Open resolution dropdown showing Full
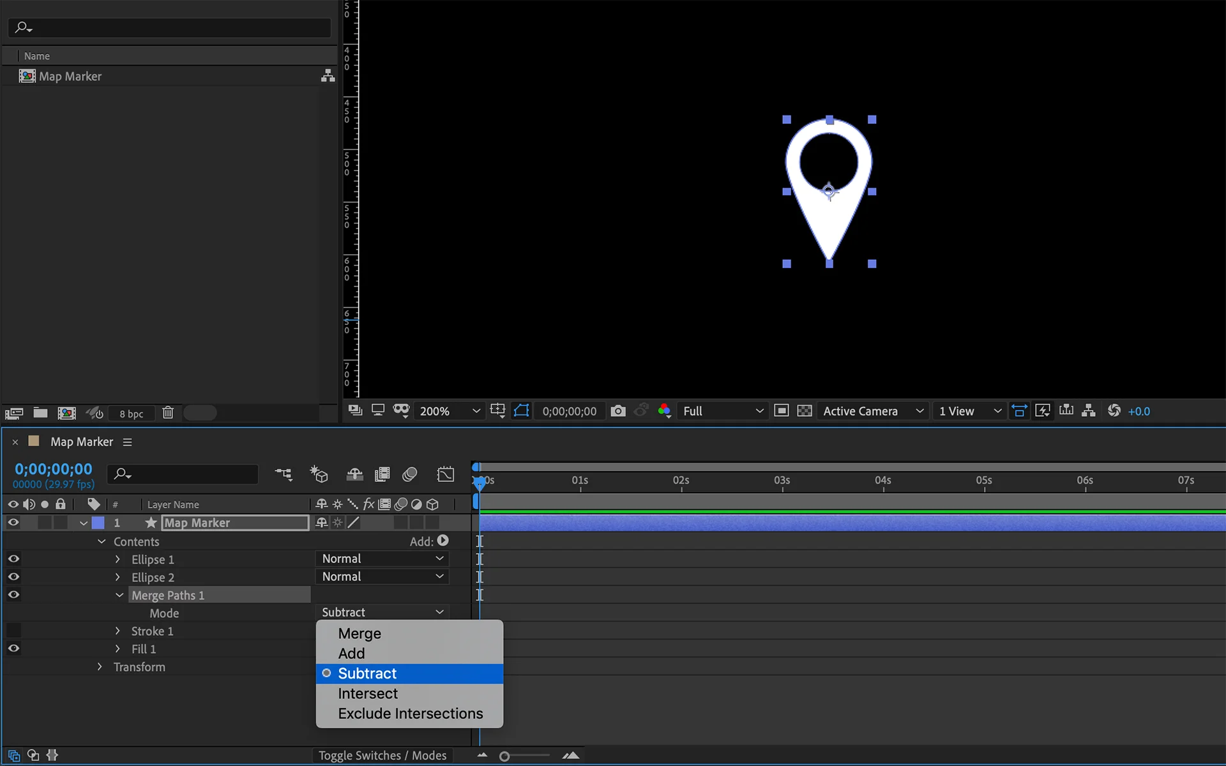The width and height of the screenshot is (1226, 766). (722, 411)
